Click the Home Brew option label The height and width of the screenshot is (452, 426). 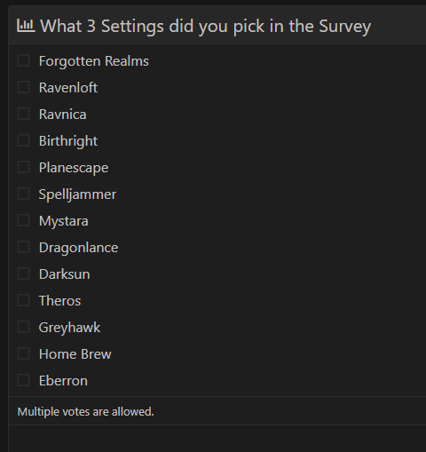75,354
